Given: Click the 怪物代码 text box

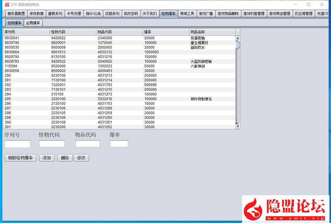Looking at the screenshot, I should coord(52,144).
